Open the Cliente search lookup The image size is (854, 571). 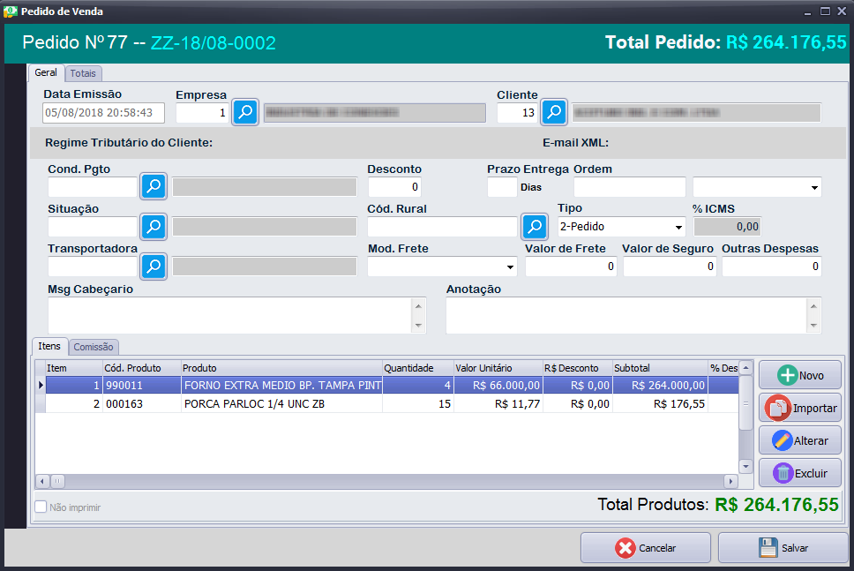[554, 112]
